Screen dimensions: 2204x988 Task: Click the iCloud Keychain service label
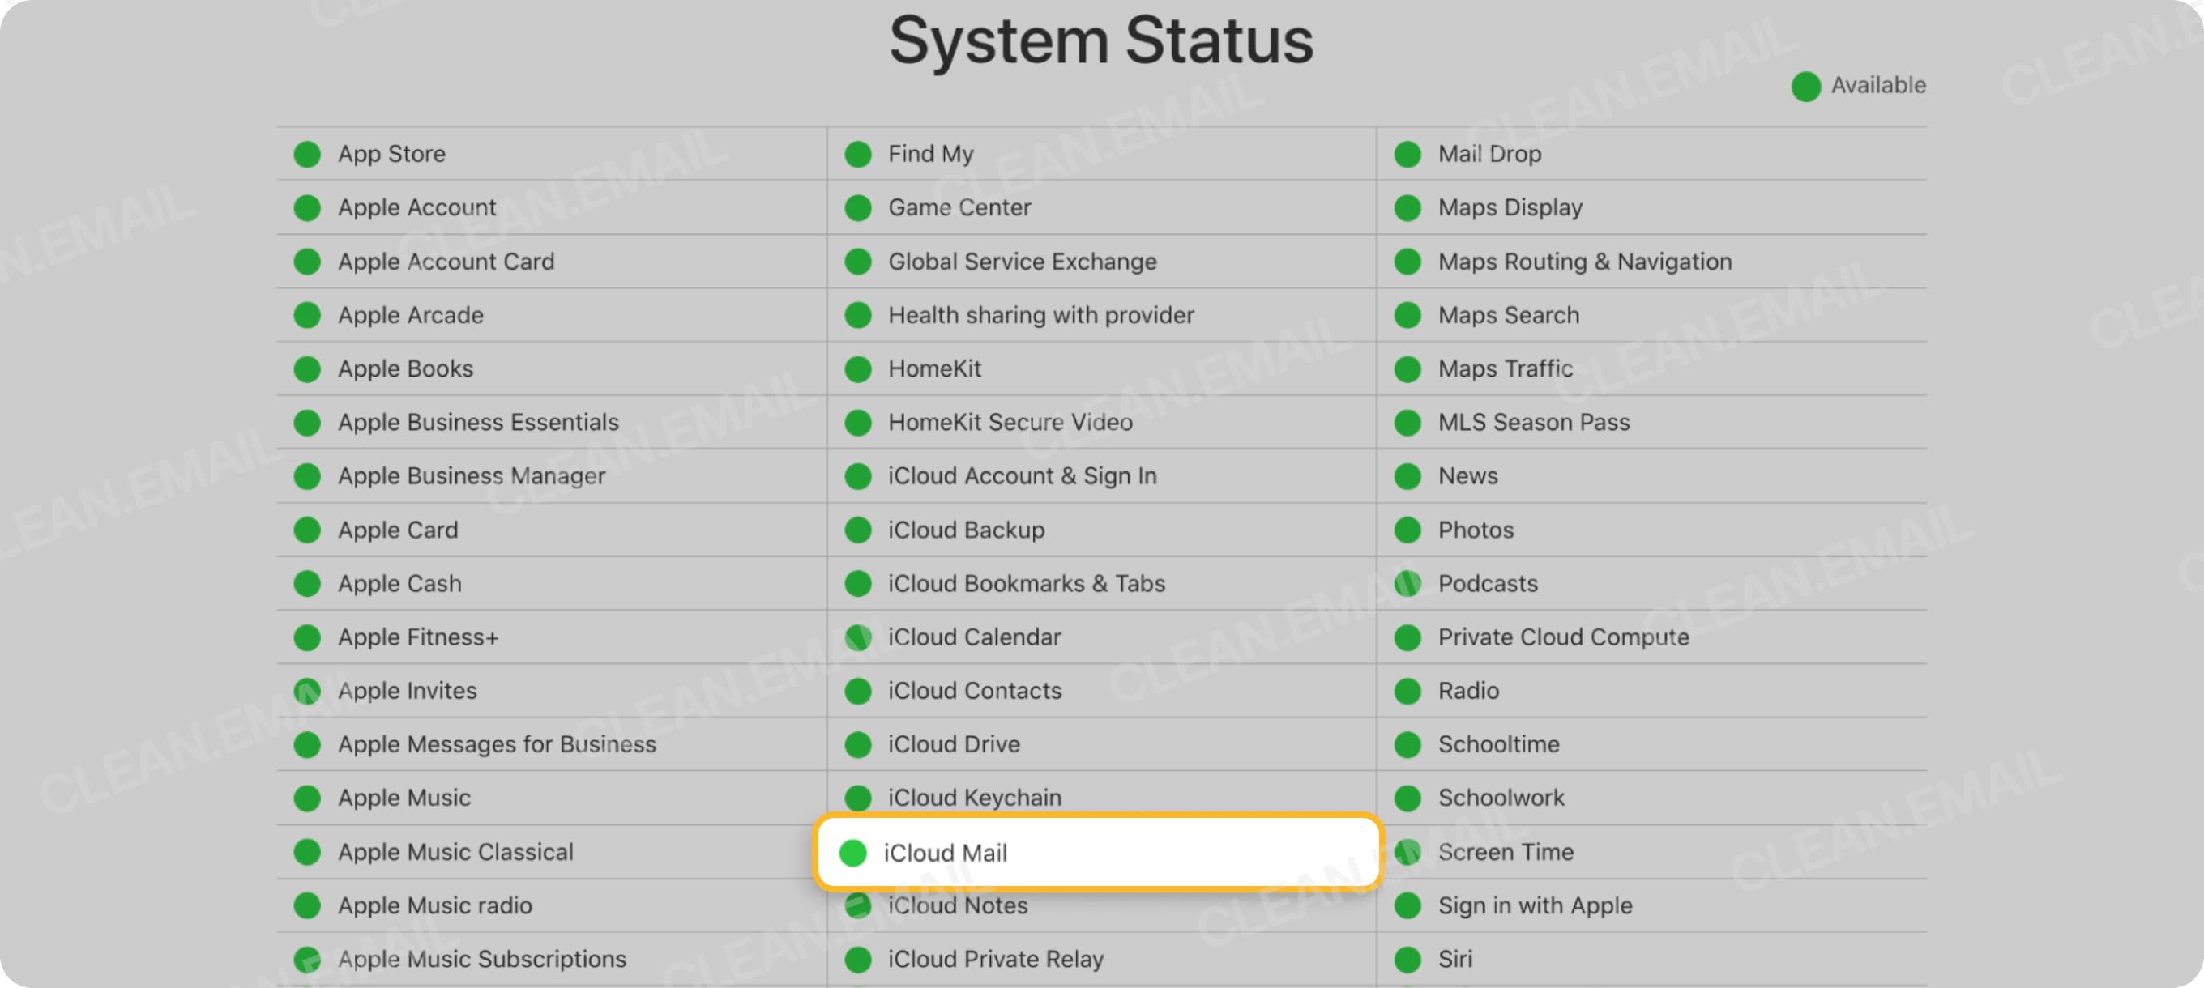tap(972, 797)
